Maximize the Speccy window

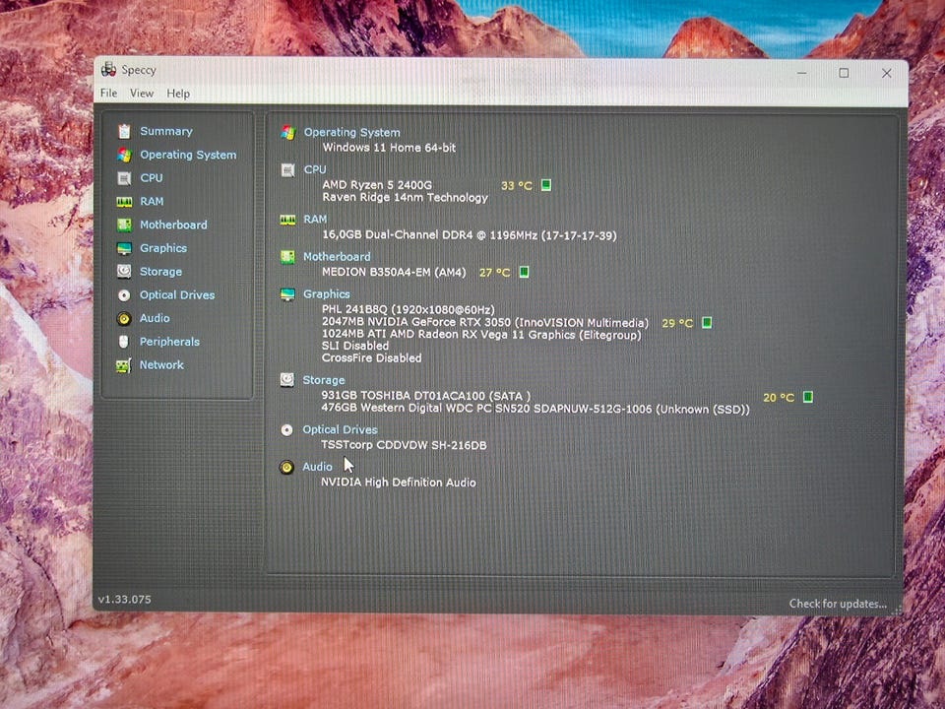[x=844, y=73]
